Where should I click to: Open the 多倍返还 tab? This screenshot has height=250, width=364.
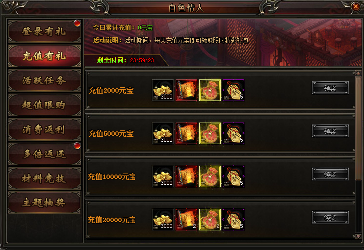coord(45,154)
